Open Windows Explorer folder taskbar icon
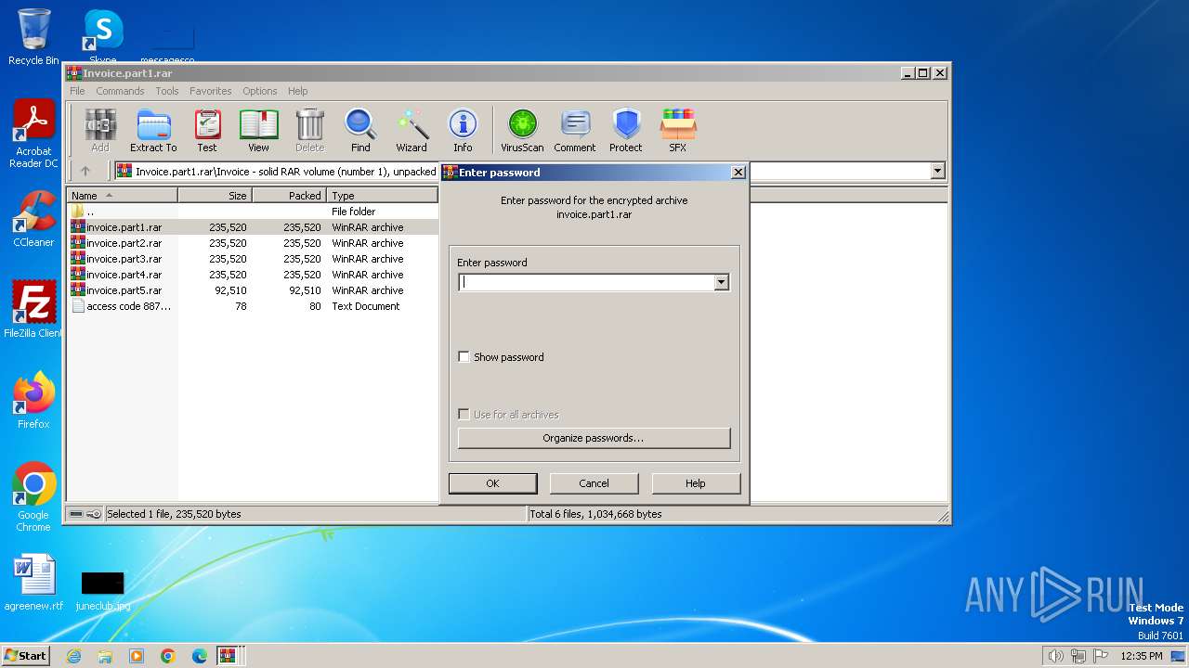 pos(105,656)
